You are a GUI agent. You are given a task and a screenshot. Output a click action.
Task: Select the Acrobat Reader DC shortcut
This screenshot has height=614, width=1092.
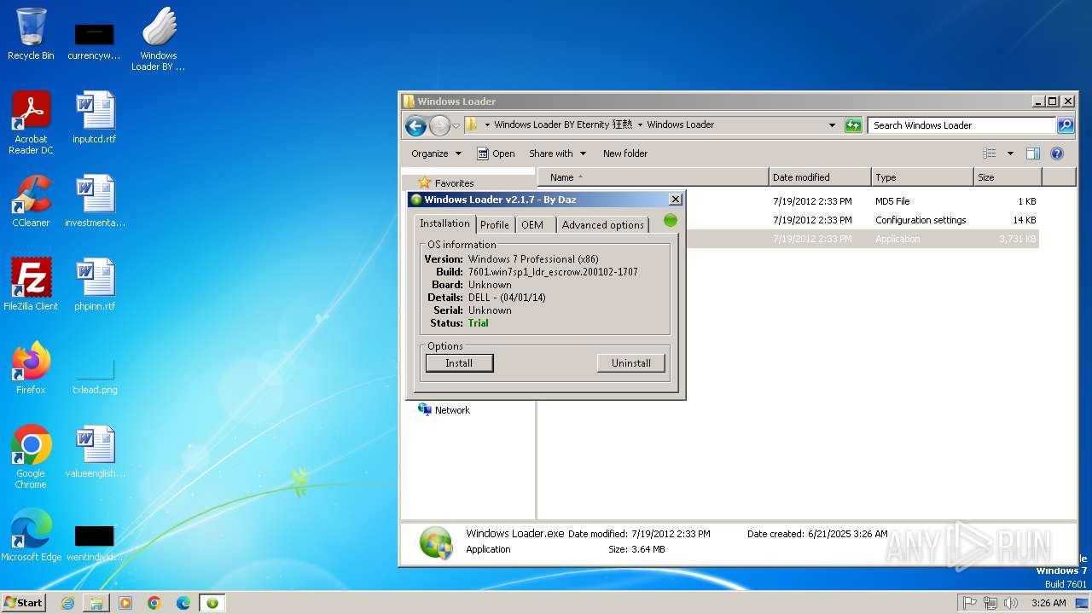coord(31,123)
